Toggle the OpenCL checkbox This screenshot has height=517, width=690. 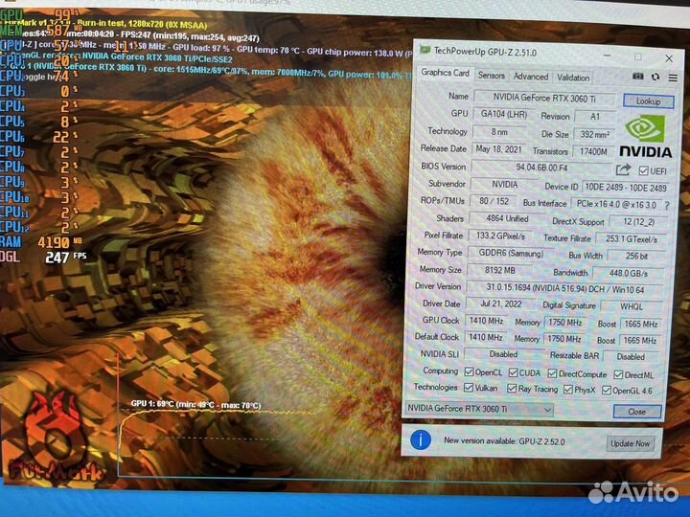pos(469,371)
